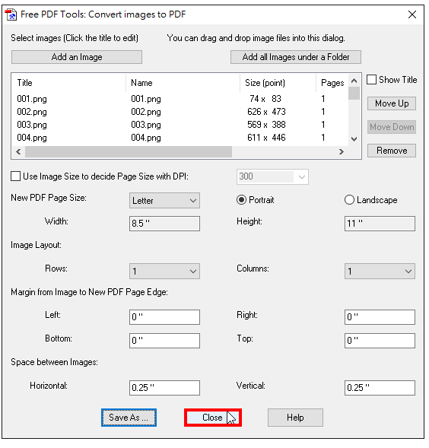Select the 003.png row in the list
The image size is (429, 448).
(x=180, y=125)
